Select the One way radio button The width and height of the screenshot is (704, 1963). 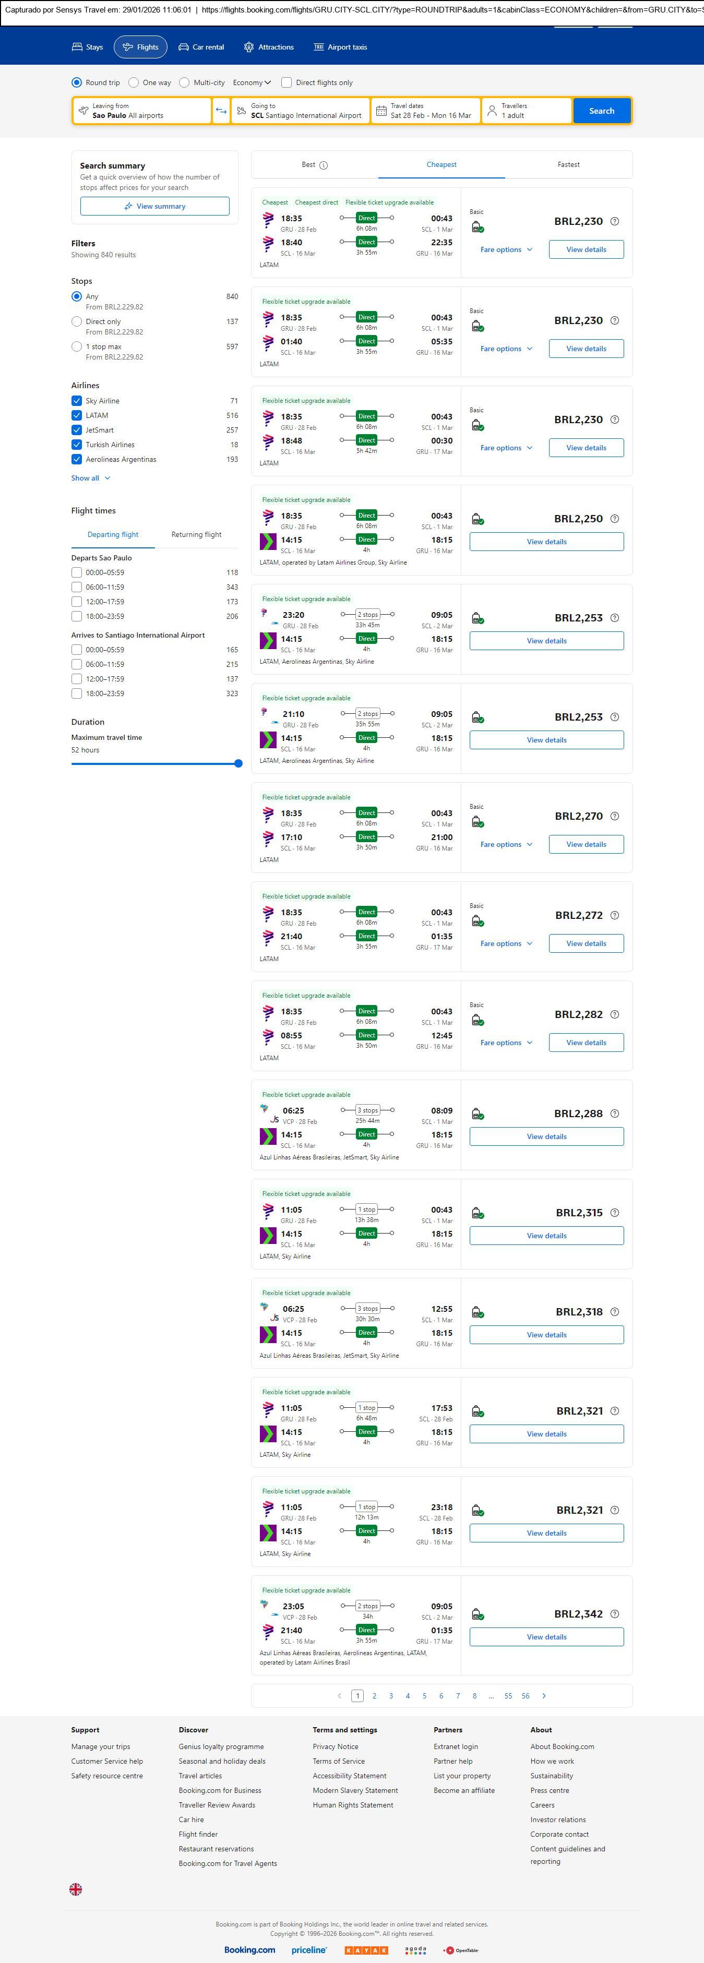[134, 82]
